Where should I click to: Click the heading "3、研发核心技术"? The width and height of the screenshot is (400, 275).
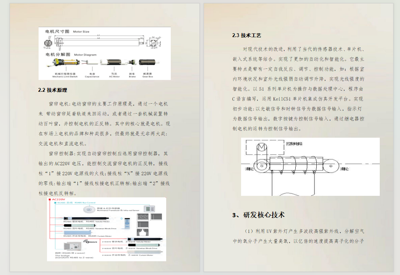[x=258, y=215]
